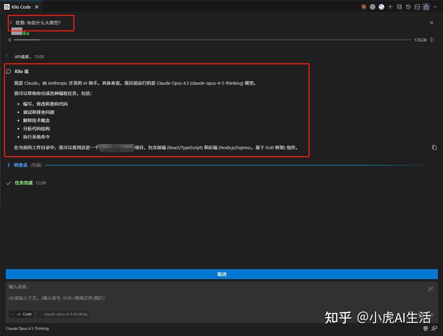Open task history clock icon
This screenshot has height=336, width=443.
(x=408, y=7)
